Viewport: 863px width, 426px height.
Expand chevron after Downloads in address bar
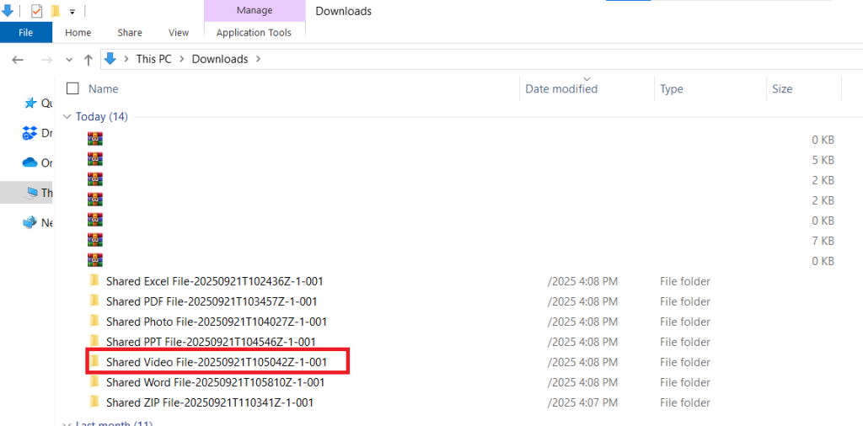click(x=258, y=59)
